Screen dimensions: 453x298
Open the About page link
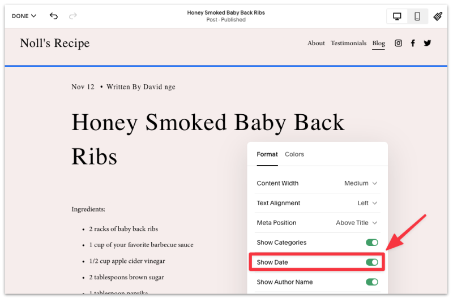pyautogui.click(x=316, y=43)
